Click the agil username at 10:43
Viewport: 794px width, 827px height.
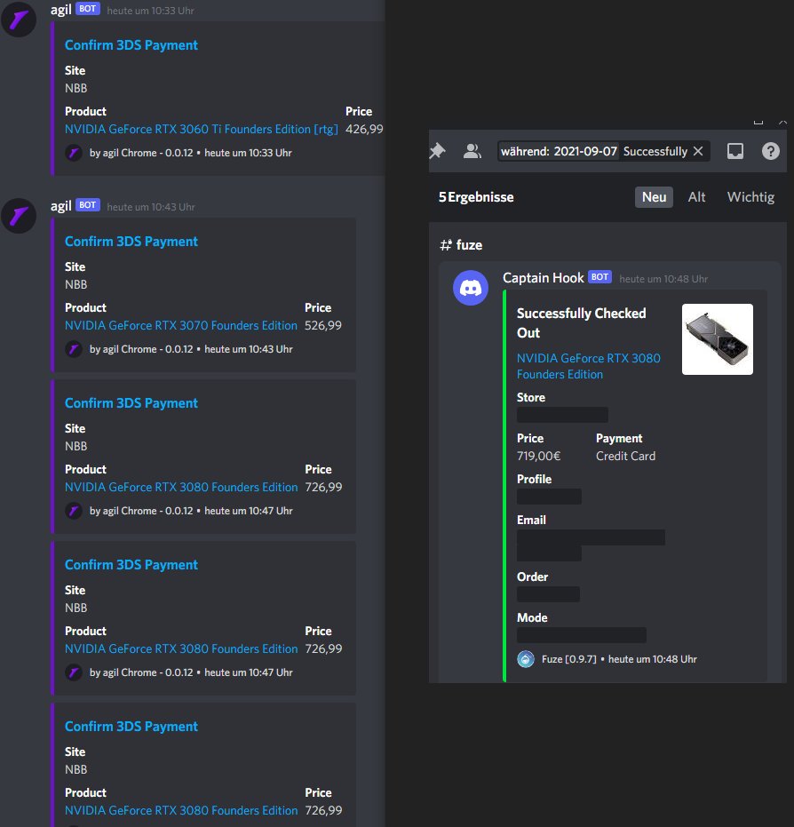coord(61,206)
